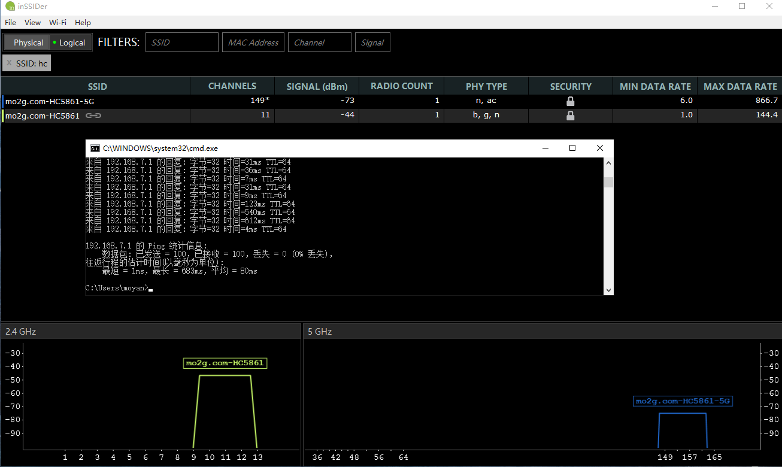Sort by CHANNELS column header
This screenshot has width=782, height=467.
click(x=232, y=86)
